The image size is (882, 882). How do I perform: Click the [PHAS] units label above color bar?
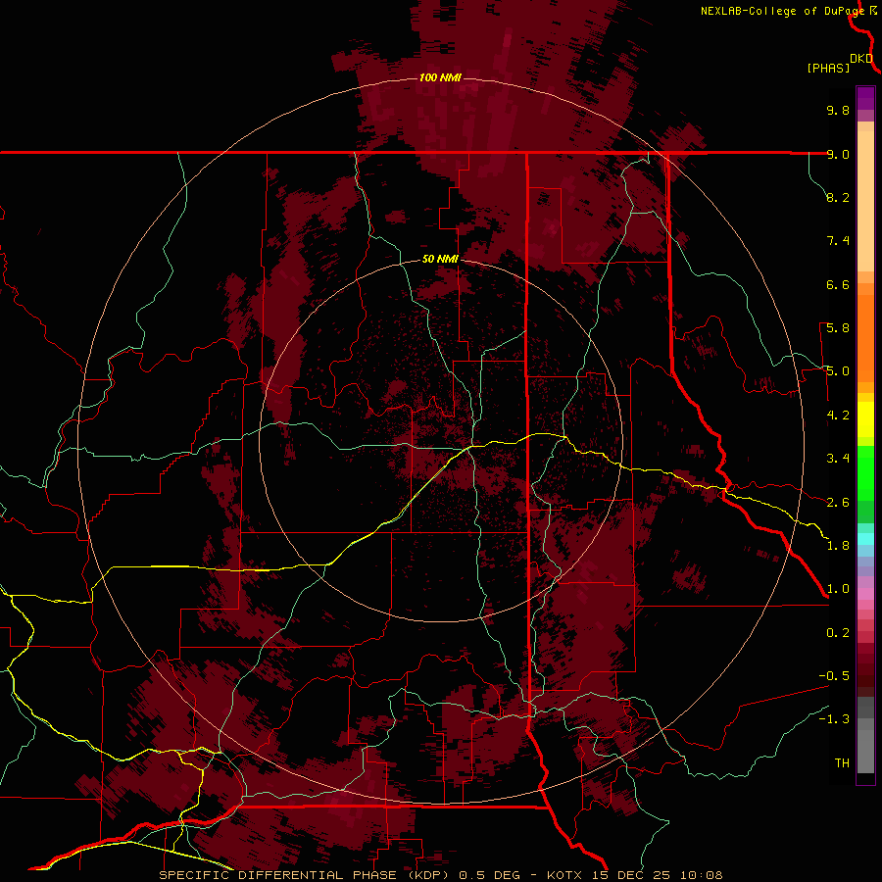[x=828, y=68]
